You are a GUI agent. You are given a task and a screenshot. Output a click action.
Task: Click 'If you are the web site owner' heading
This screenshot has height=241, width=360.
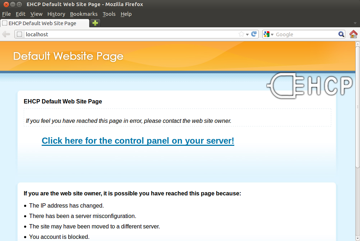coord(132,194)
